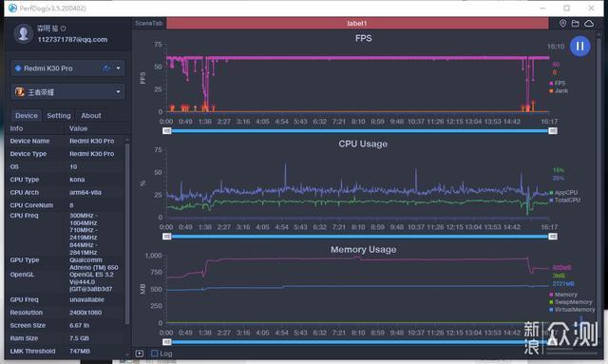Switch to the About tab
The image size is (608, 364).
[91, 116]
